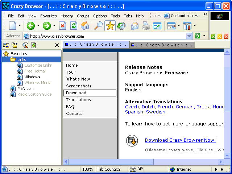Open the Windows favorite link
Viewport: 232px width, 174px height.
pyautogui.click(x=32, y=77)
